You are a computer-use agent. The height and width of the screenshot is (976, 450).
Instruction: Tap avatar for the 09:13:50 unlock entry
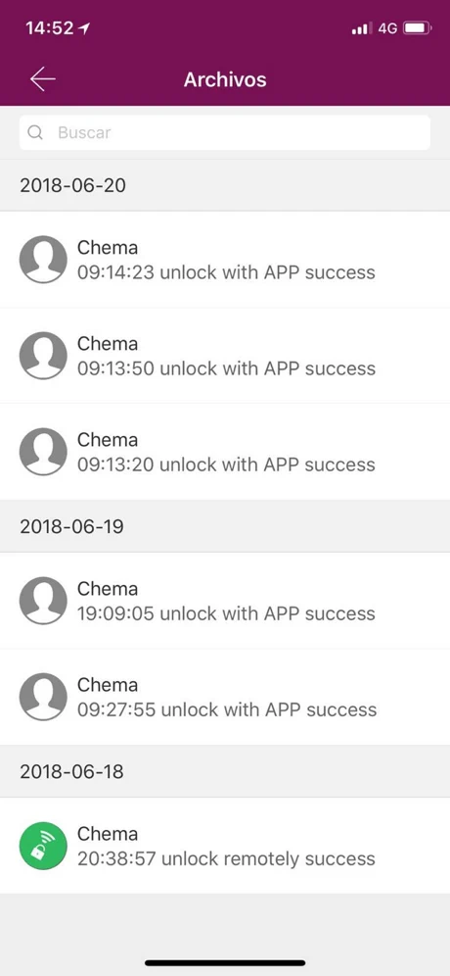tap(43, 355)
